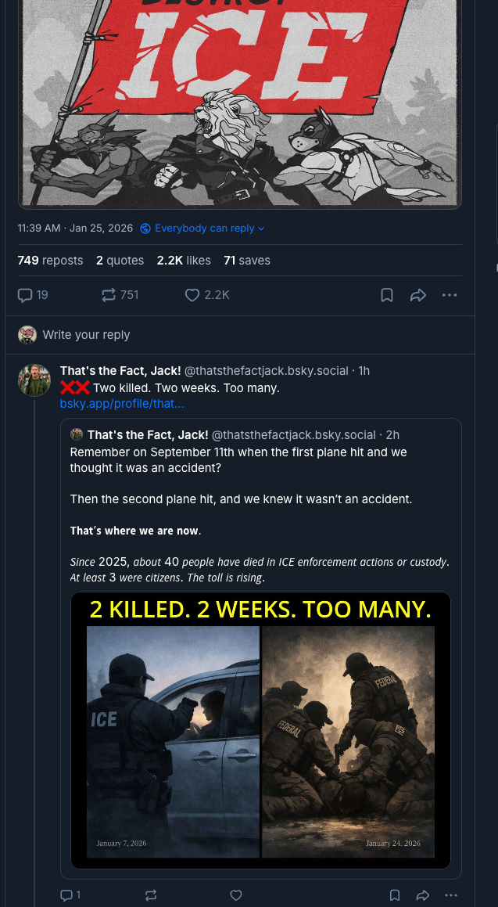
Task: Open the bsky.app/profile/that... link
Action: [x=122, y=404]
